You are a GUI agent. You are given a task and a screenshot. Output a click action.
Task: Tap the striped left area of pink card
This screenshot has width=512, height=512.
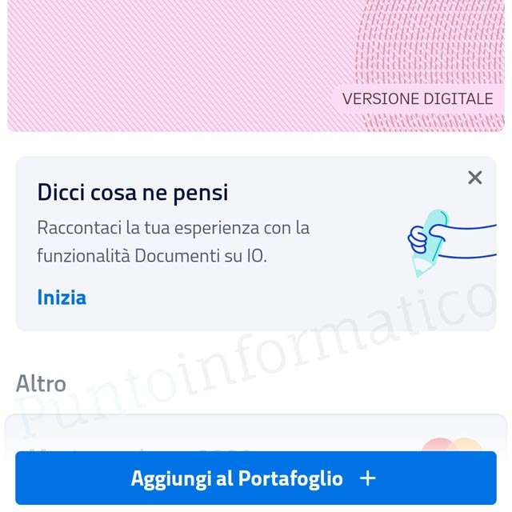coord(163,66)
